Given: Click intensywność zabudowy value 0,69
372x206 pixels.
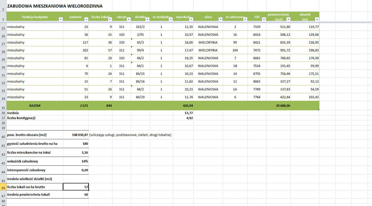Looking at the screenshot, I should [x=85, y=170].
